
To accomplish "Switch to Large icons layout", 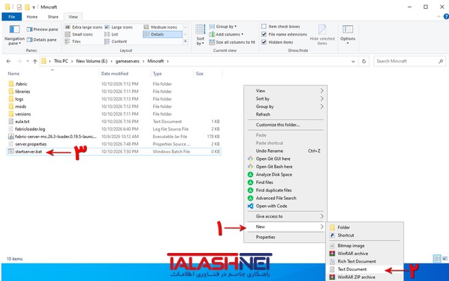I will (x=118, y=27).
